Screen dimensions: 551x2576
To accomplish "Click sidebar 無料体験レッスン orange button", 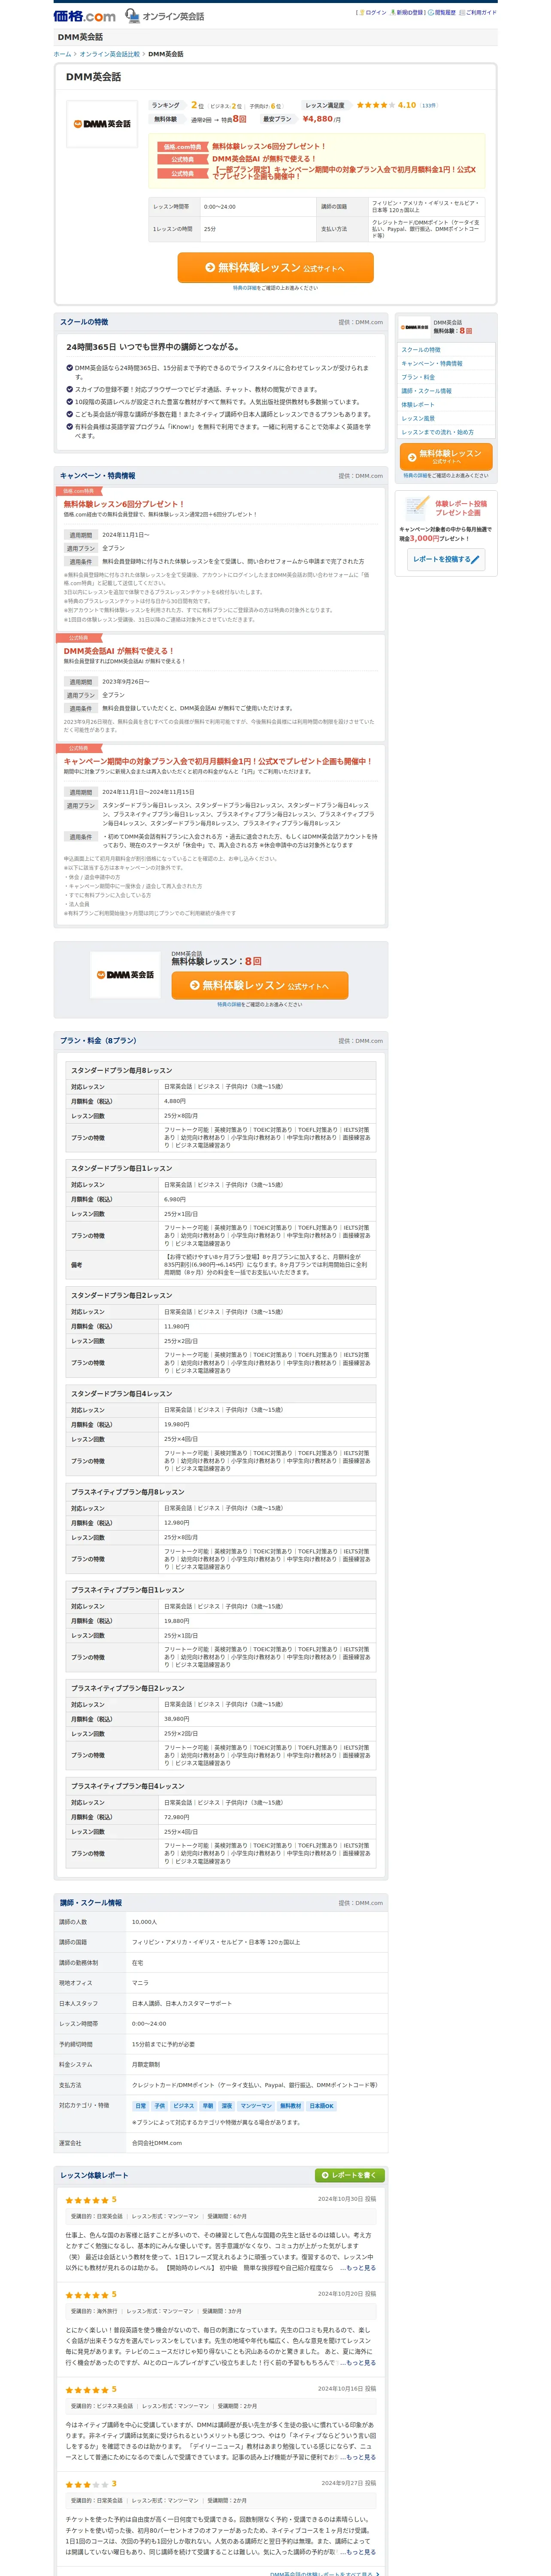I will (445, 456).
